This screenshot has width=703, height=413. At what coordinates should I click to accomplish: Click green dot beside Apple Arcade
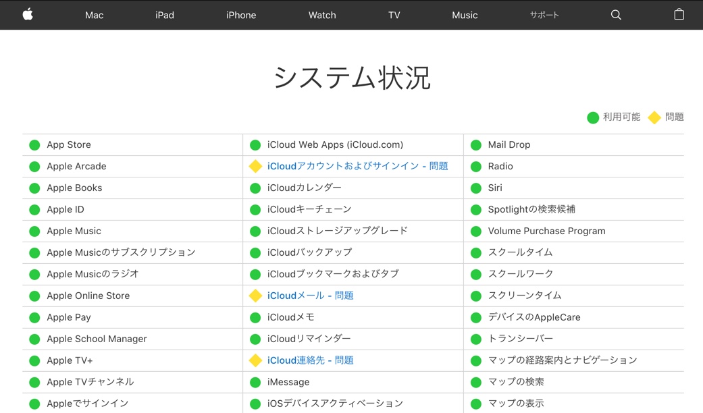click(34, 167)
